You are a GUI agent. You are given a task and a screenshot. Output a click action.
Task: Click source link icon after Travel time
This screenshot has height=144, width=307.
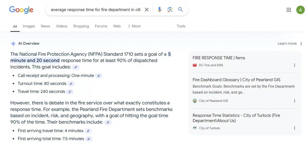click(70, 92)
